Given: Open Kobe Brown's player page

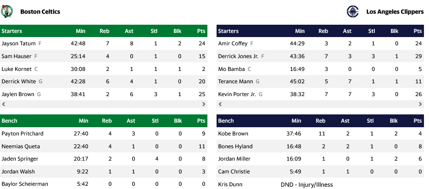Looking at the screenshot, I should click(233, 134).
